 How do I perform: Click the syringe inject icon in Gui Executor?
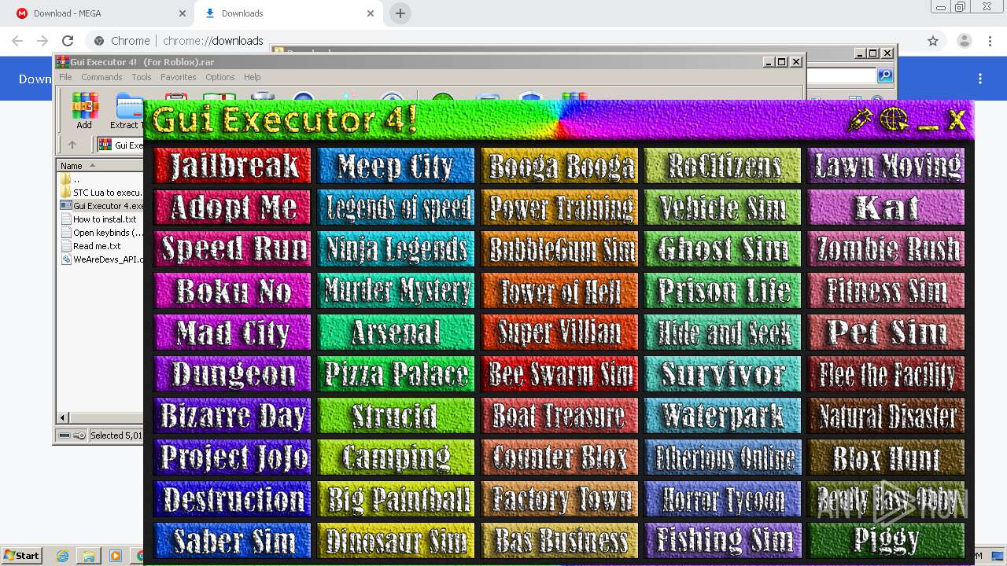[860, 120]
